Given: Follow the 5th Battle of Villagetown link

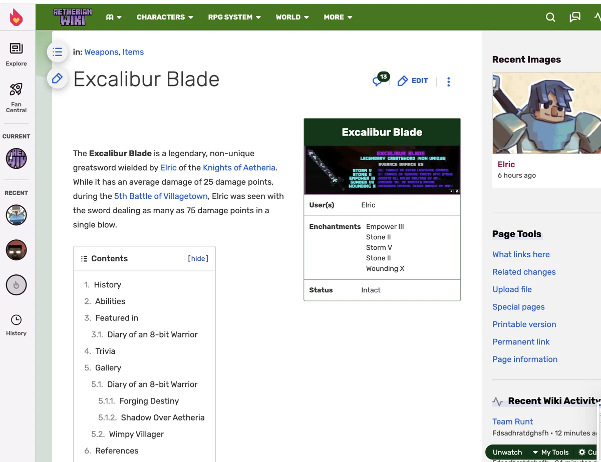Looking at the screenshot, I should (160, 196).
